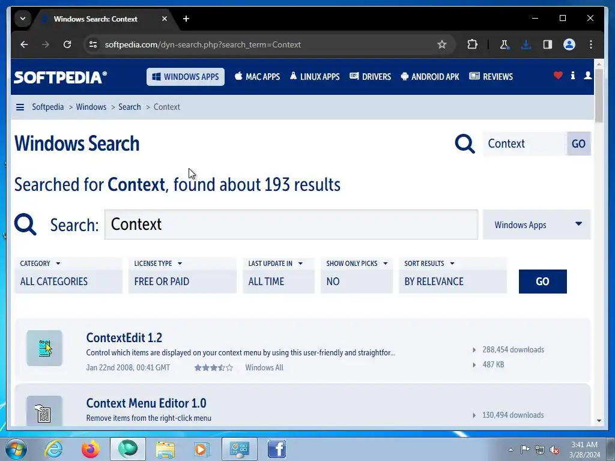Image resolution: width=615 pixels, height=461 pixels.
Task: Click the info icon in Softpedia header
Action: tap(572, 75)
